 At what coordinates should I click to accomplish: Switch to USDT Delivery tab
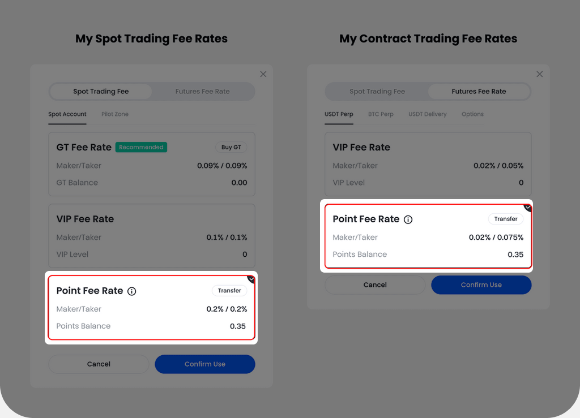click(x=428, y=114)
